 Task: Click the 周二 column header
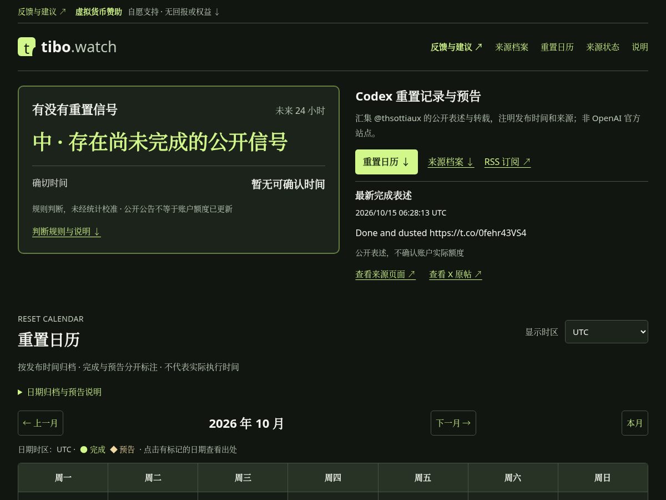153,477
